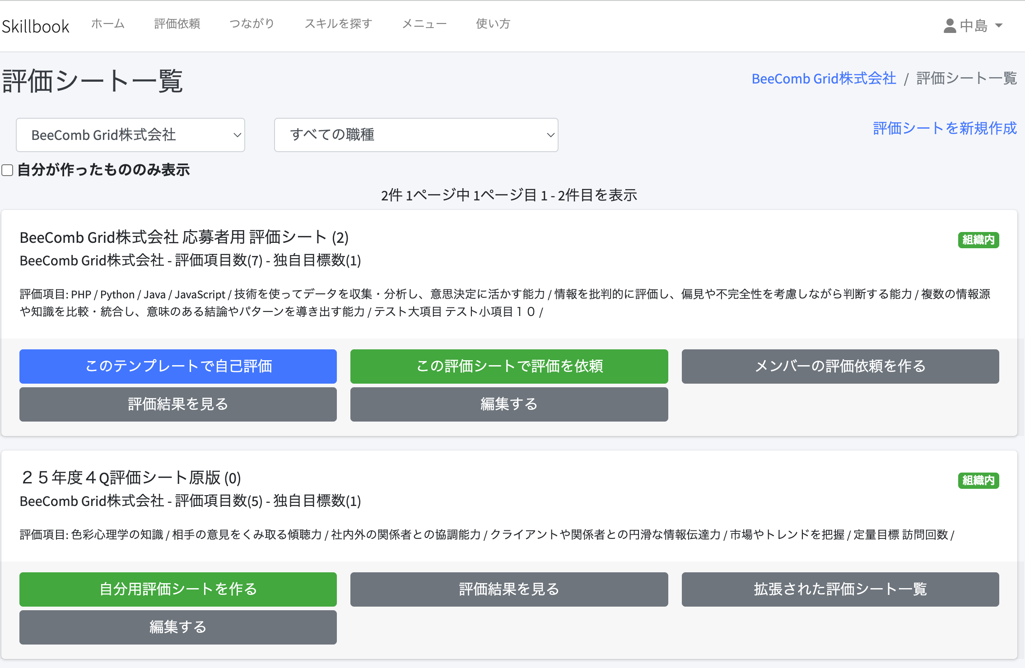
Task: View 評価結果を見る for ２５年度４Q評価シート原版
Action: (x=509, y=589)
